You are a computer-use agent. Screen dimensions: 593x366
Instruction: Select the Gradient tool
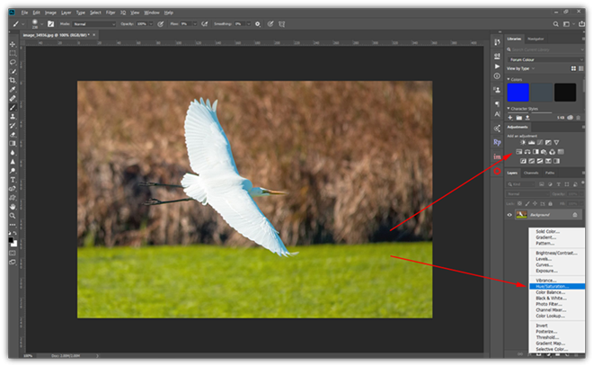(x=13, y=144)
